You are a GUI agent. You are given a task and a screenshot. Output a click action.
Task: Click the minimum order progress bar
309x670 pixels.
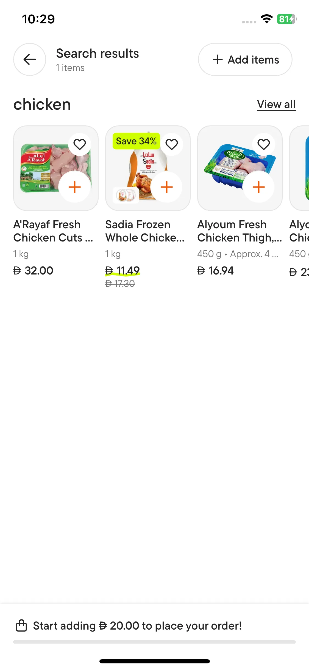coord(154,642)
